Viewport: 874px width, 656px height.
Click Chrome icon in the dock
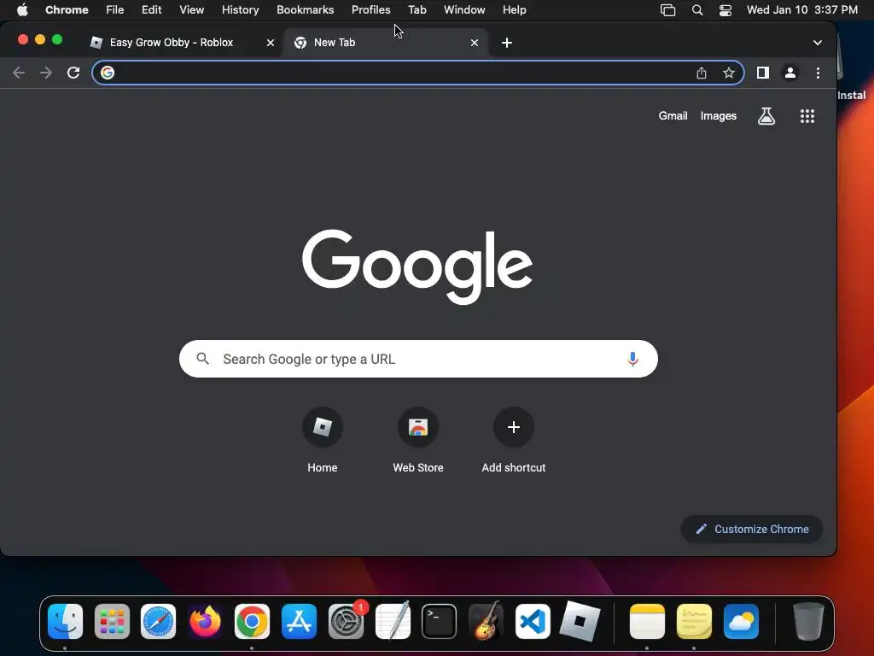pos(252,621)
